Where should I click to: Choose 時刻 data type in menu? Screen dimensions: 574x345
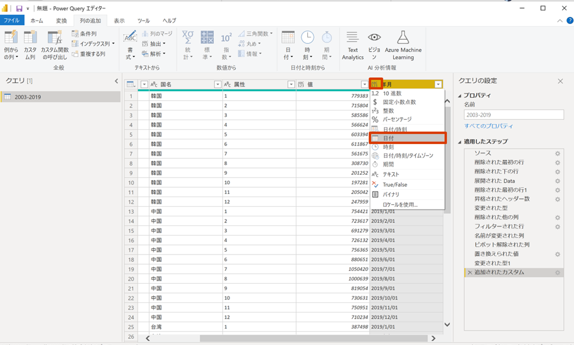pyautogui.click(x=407, y=147)
